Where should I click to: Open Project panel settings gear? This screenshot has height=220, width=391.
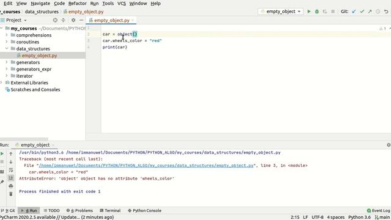click(x=73, y=20)
